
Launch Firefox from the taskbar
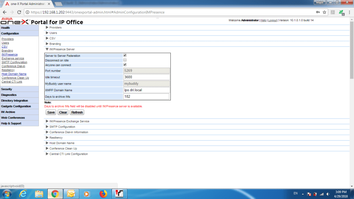point(104,194)
